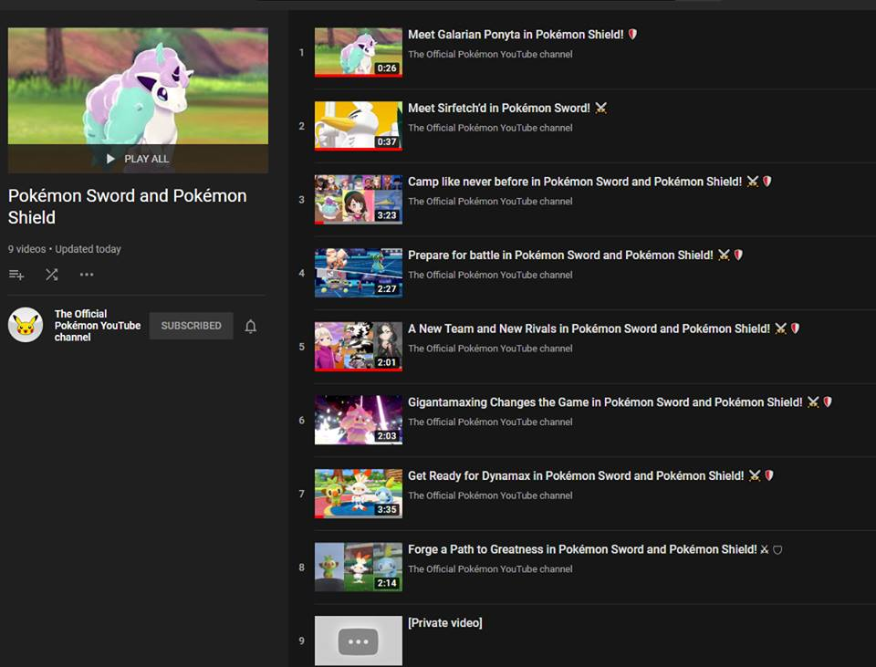Image resolution: width=876 pixels, height=667 pixels.
Task: Open the Gigantamaxing video thumbnail
Action: tap(358, 420)
